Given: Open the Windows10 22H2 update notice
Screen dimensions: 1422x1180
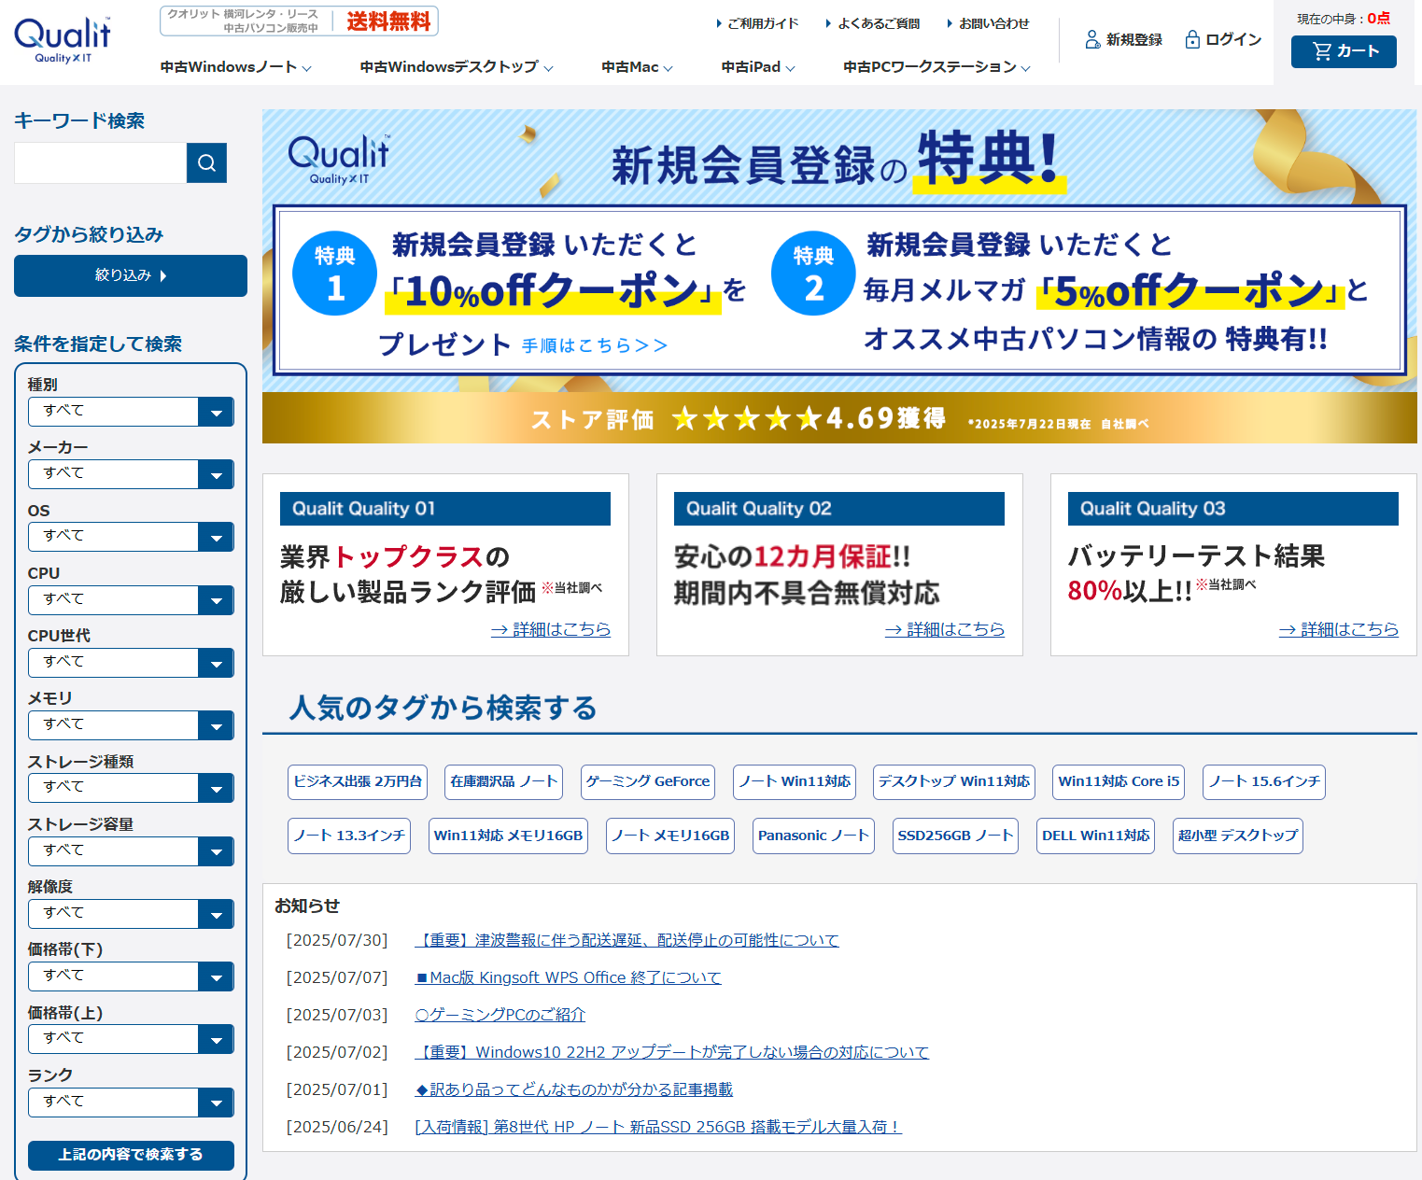Looking at the screenshot, I should click(x=671, y=1052).
